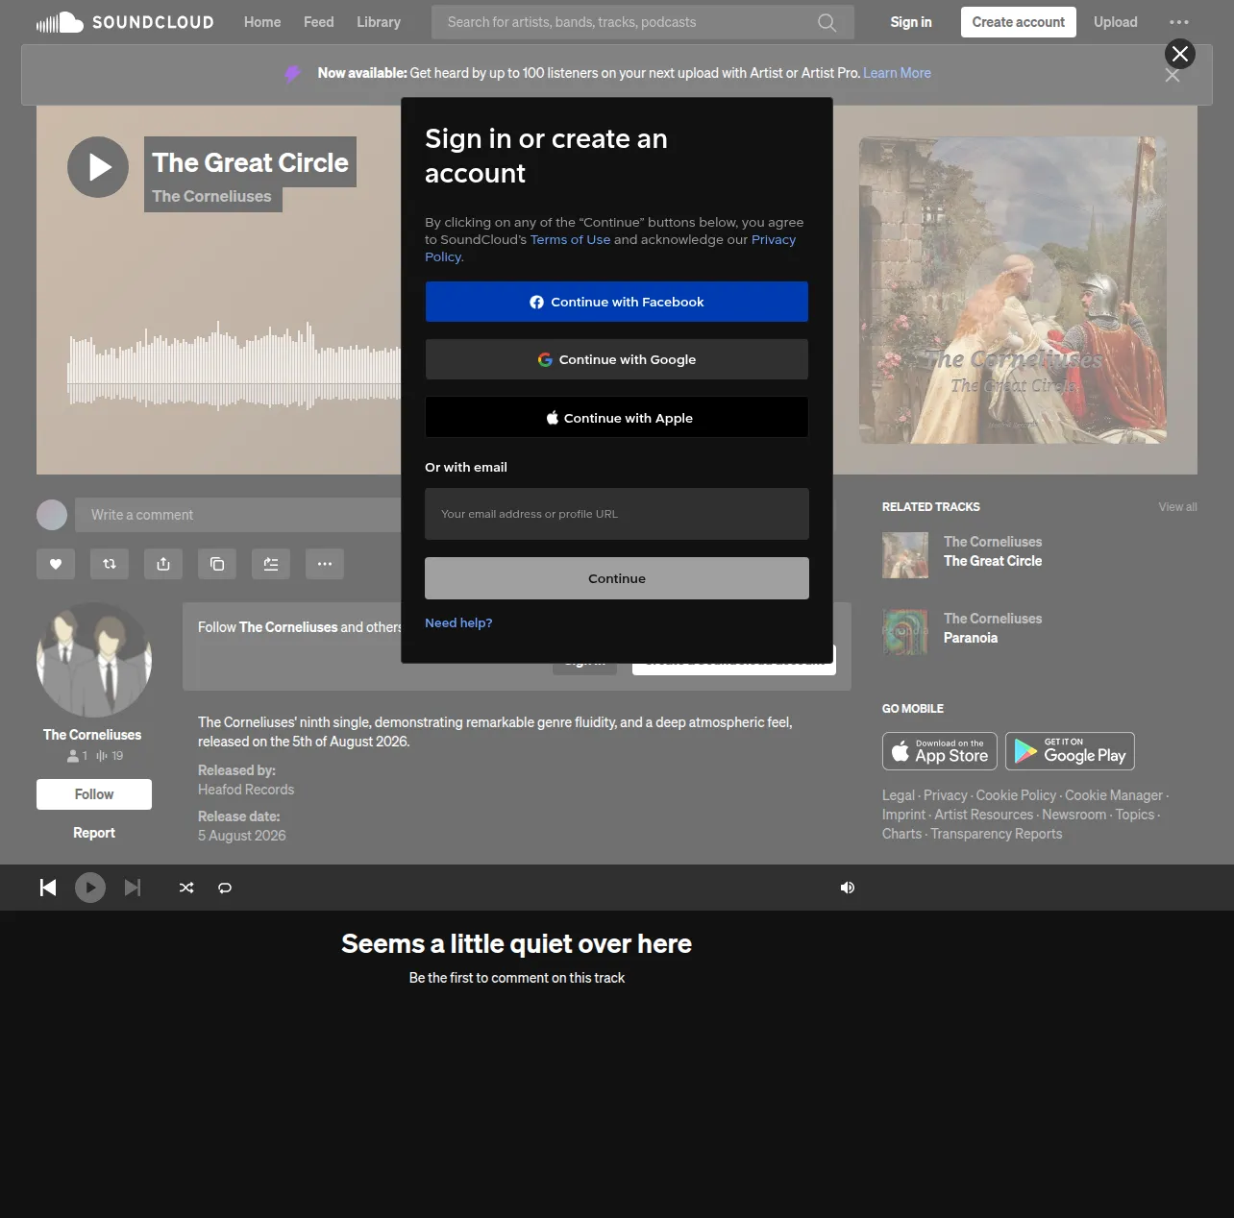Open the Imprint footer link
This screenshot has height=1218, width=1234.
(903, 815)
